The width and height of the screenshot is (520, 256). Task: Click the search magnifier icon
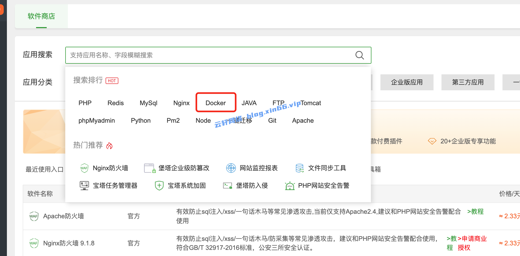click(x=359, y=55)
